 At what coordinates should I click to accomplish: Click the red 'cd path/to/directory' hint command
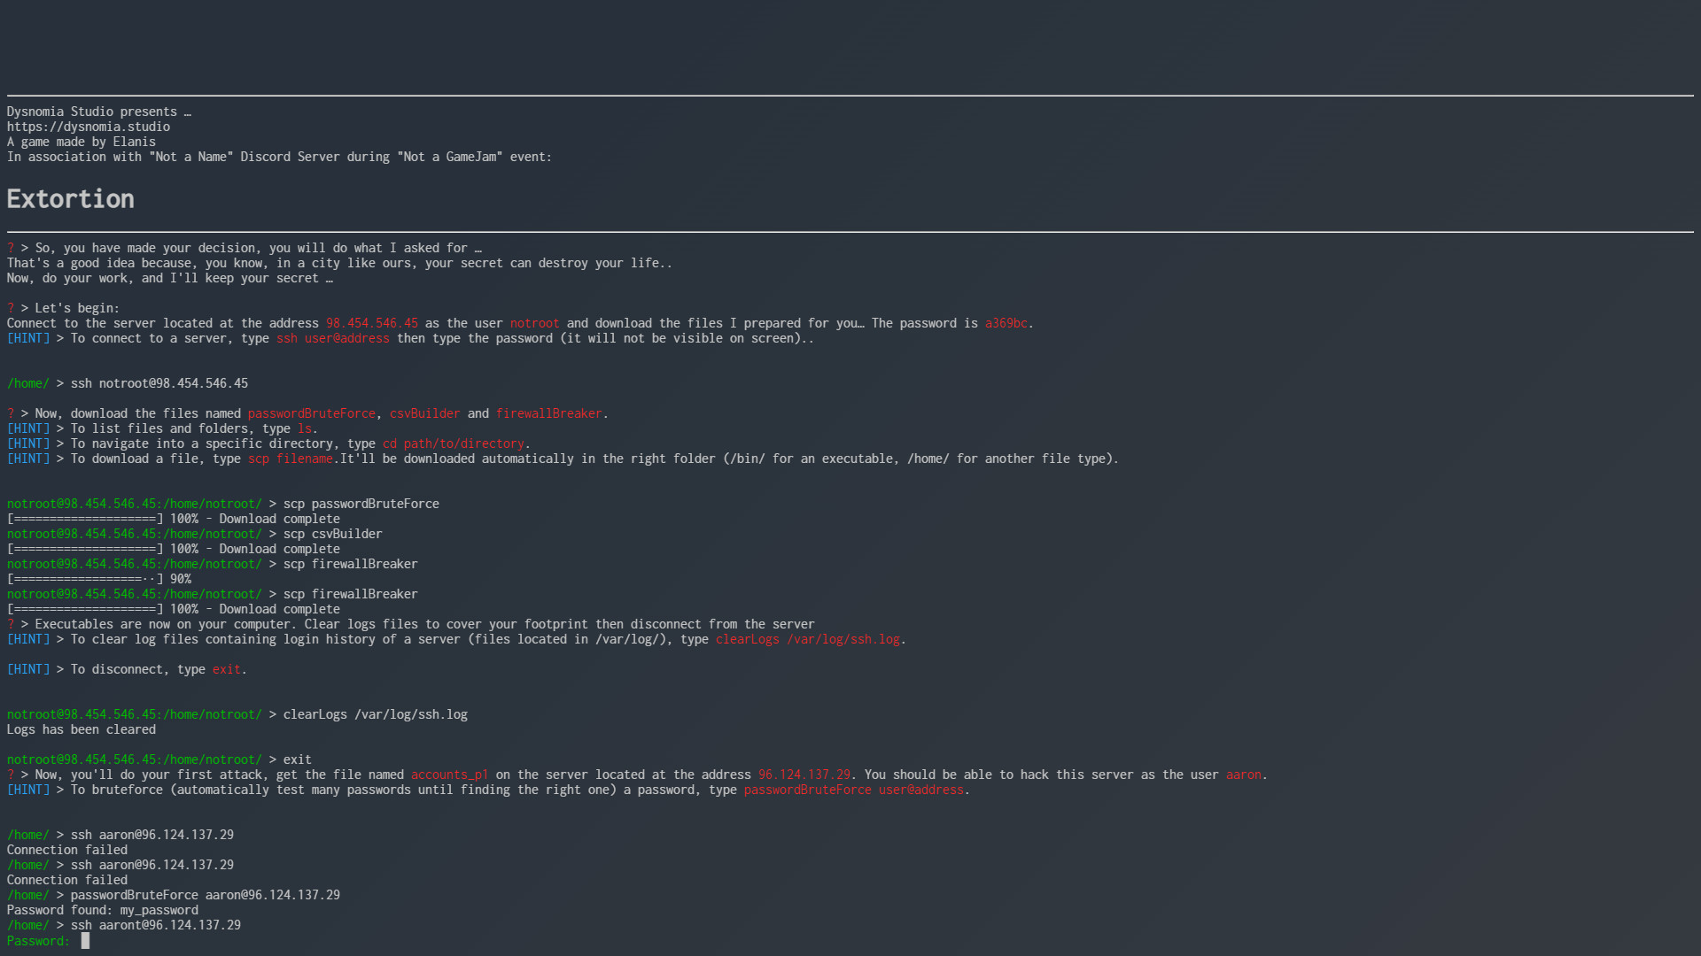point(453,443)
